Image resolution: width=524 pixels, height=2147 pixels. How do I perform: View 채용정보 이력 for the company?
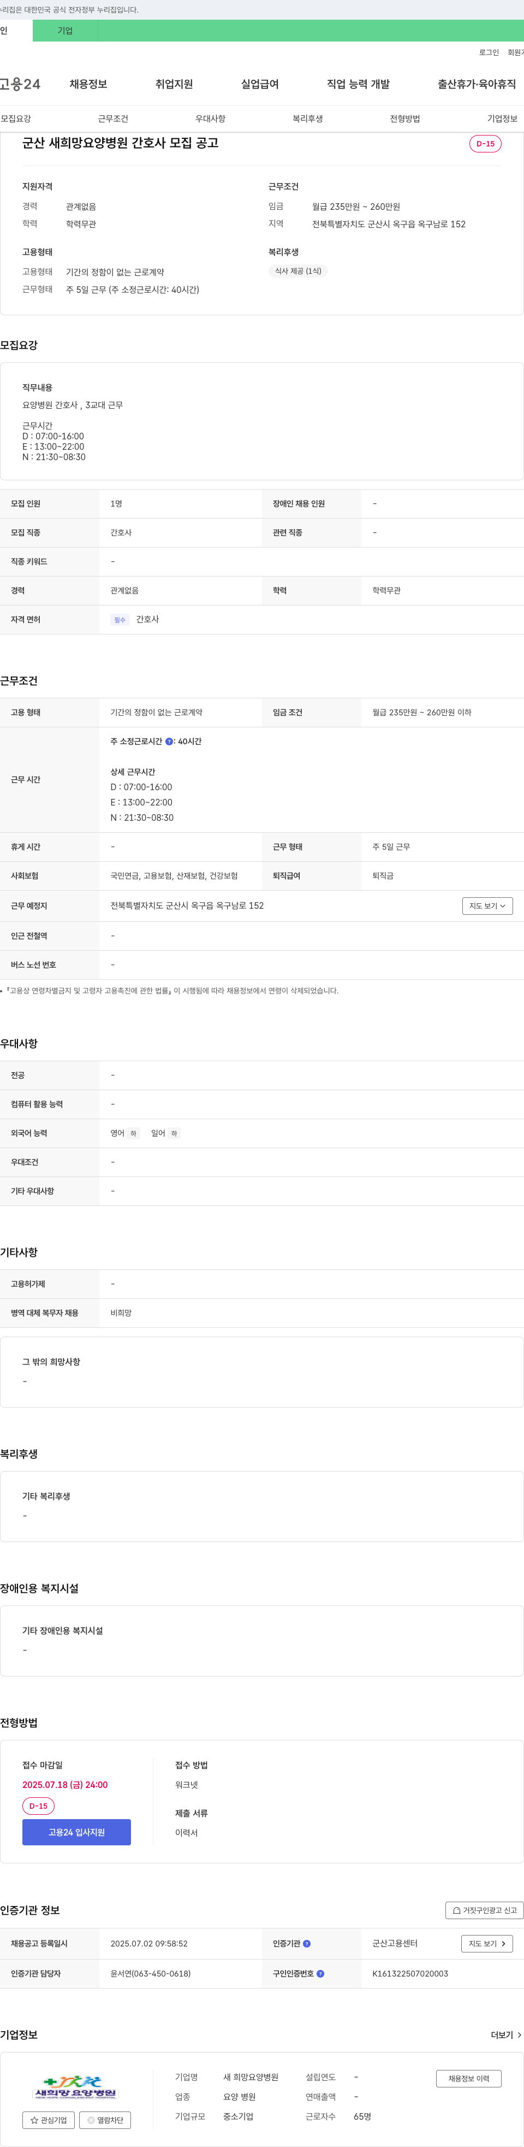click(469, 2078)
